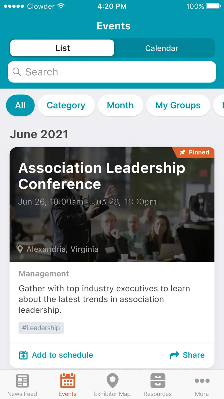
Task: Click the Add to schedule text
Action: pyautogui.click(x=62, y=355)
